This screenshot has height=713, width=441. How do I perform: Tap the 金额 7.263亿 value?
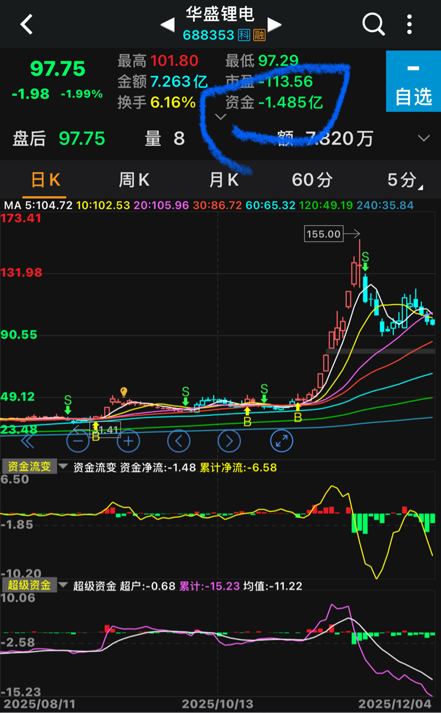tap(179, 81)
